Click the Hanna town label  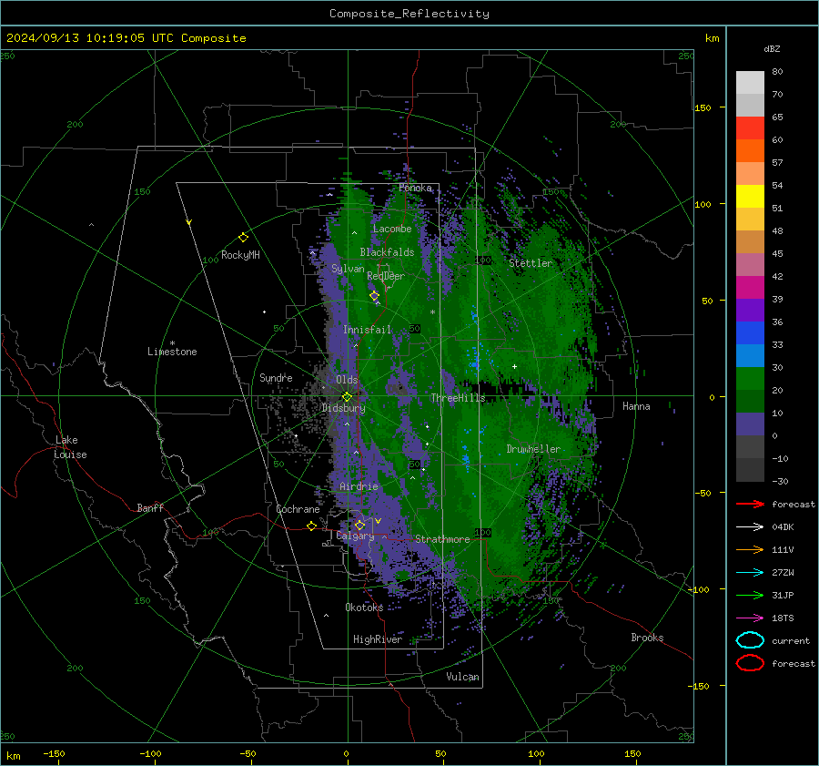636,406
